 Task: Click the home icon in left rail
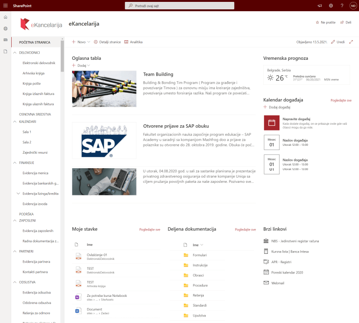(6, 17)
